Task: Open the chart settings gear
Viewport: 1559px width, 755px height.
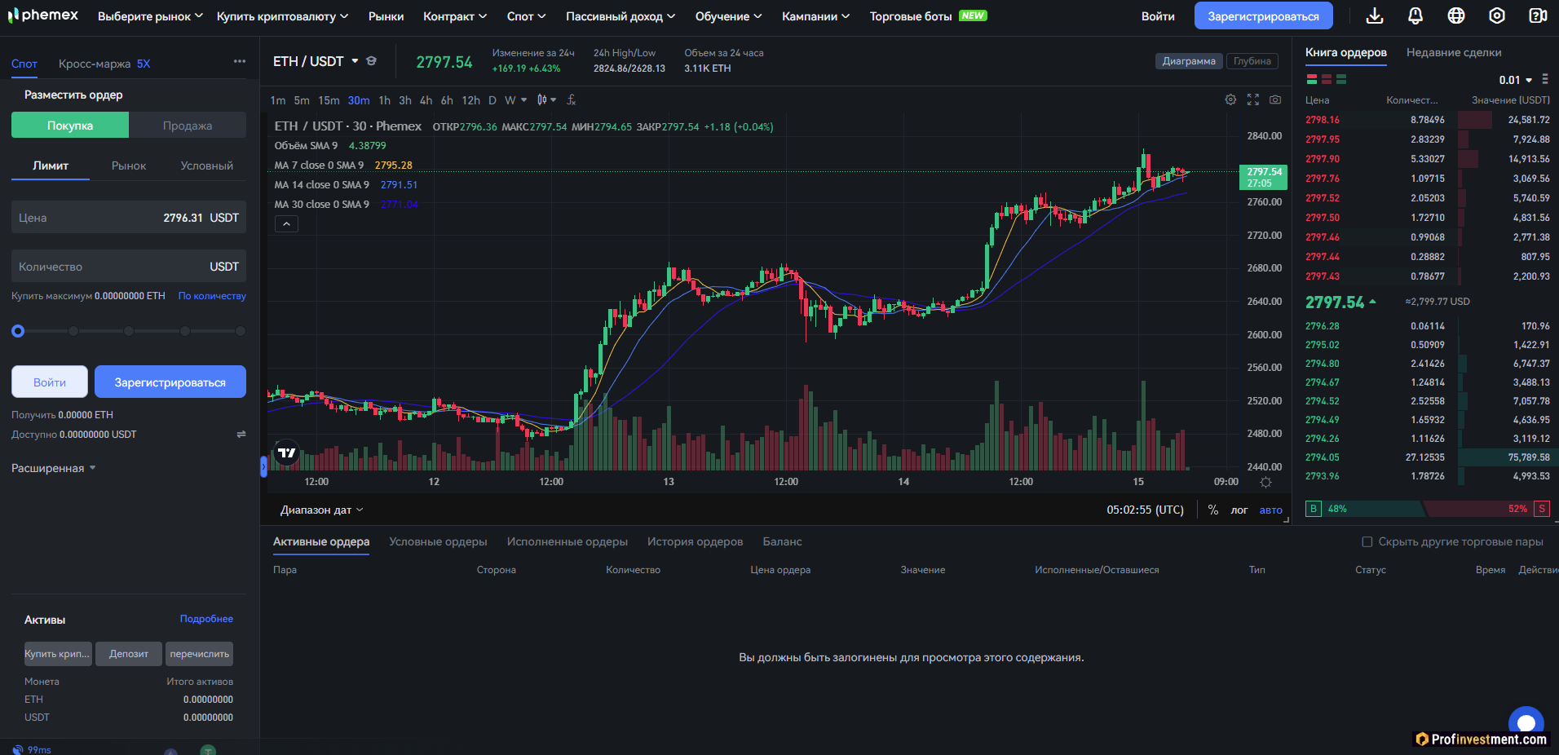Action: [1230, 99]
